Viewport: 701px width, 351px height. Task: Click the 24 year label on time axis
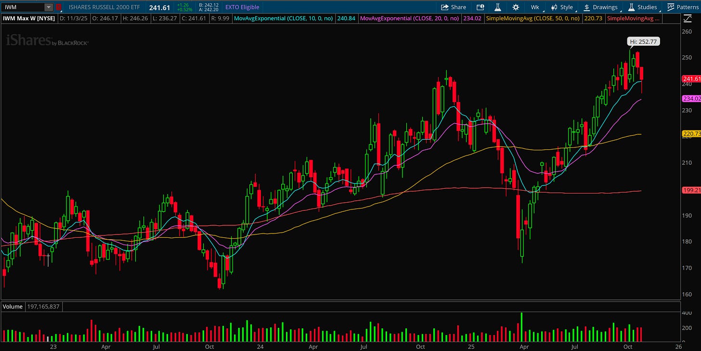pyautogui.click(x=260, y=346)
